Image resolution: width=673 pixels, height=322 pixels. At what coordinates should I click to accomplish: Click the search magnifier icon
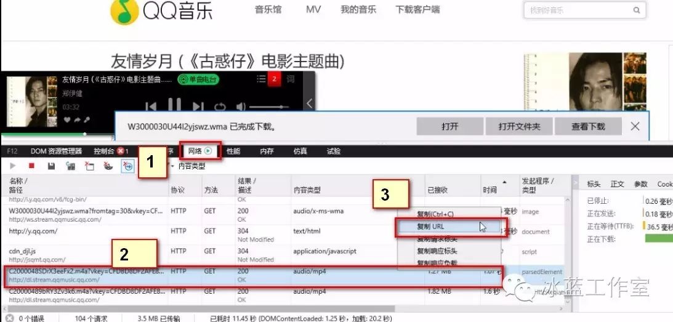[637, 10]
